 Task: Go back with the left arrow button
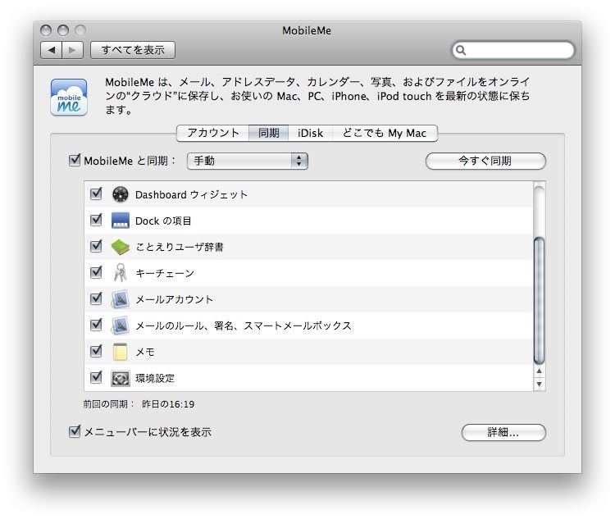(x=51, y=50)
